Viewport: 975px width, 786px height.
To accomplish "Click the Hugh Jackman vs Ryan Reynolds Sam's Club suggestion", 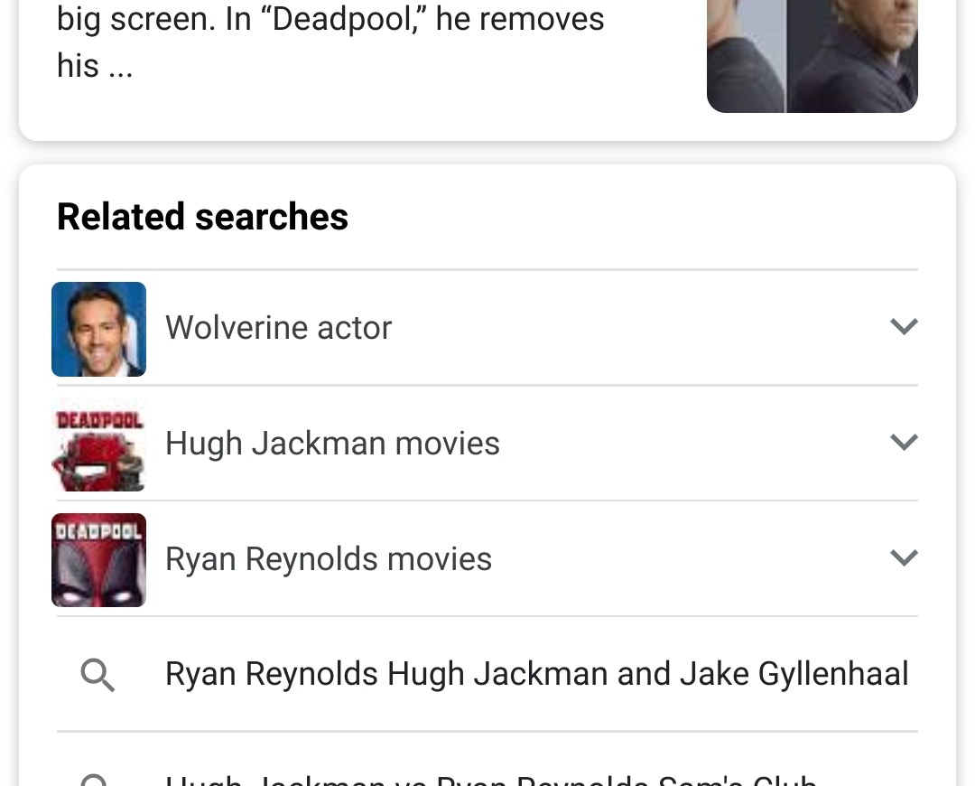I will (x=489, y=779).
